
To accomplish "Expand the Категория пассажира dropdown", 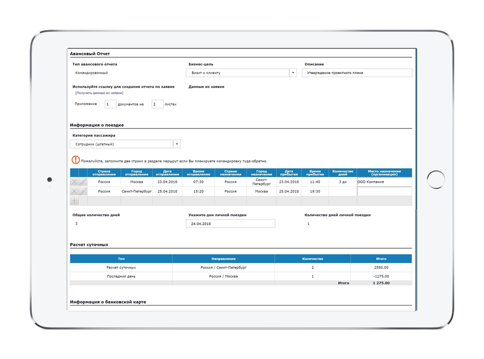I will [177, 144].
